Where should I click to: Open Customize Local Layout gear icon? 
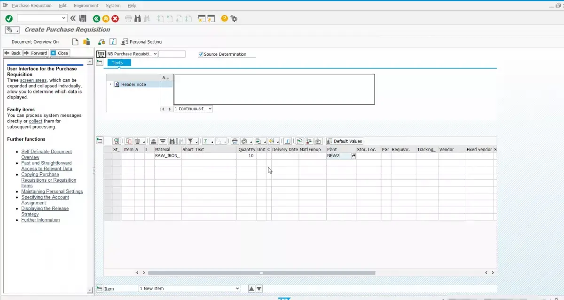click(x=234, y=18)
